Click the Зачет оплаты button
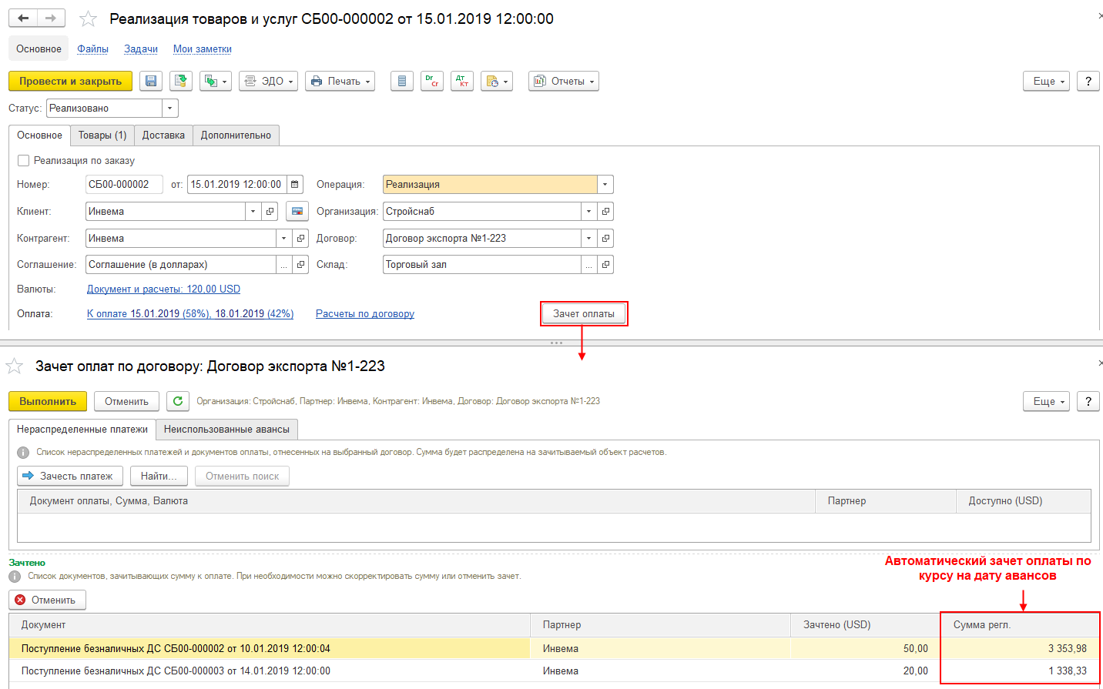1103x689 pixels. coord(584,313)
